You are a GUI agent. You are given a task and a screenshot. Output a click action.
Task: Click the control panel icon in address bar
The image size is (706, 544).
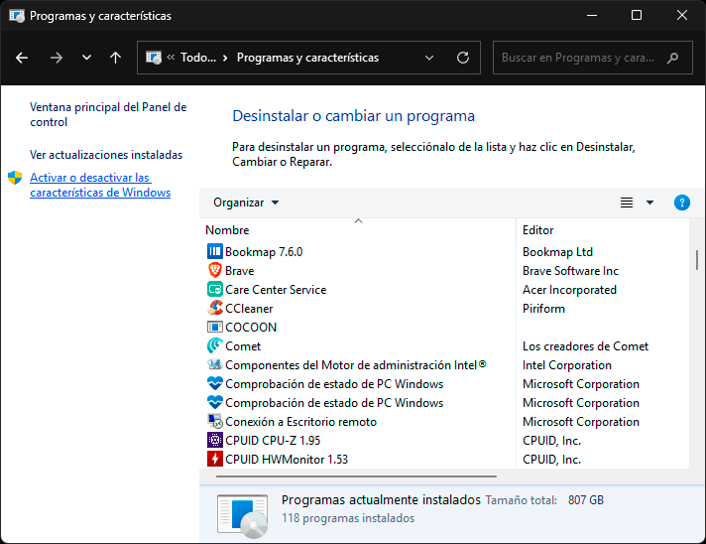[154, 58]
